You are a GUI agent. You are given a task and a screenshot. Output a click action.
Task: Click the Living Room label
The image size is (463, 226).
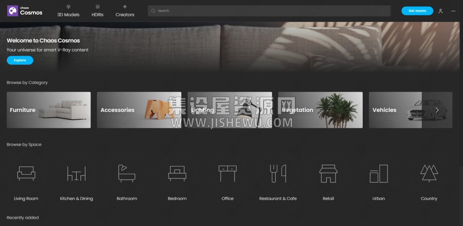[26, 199]
